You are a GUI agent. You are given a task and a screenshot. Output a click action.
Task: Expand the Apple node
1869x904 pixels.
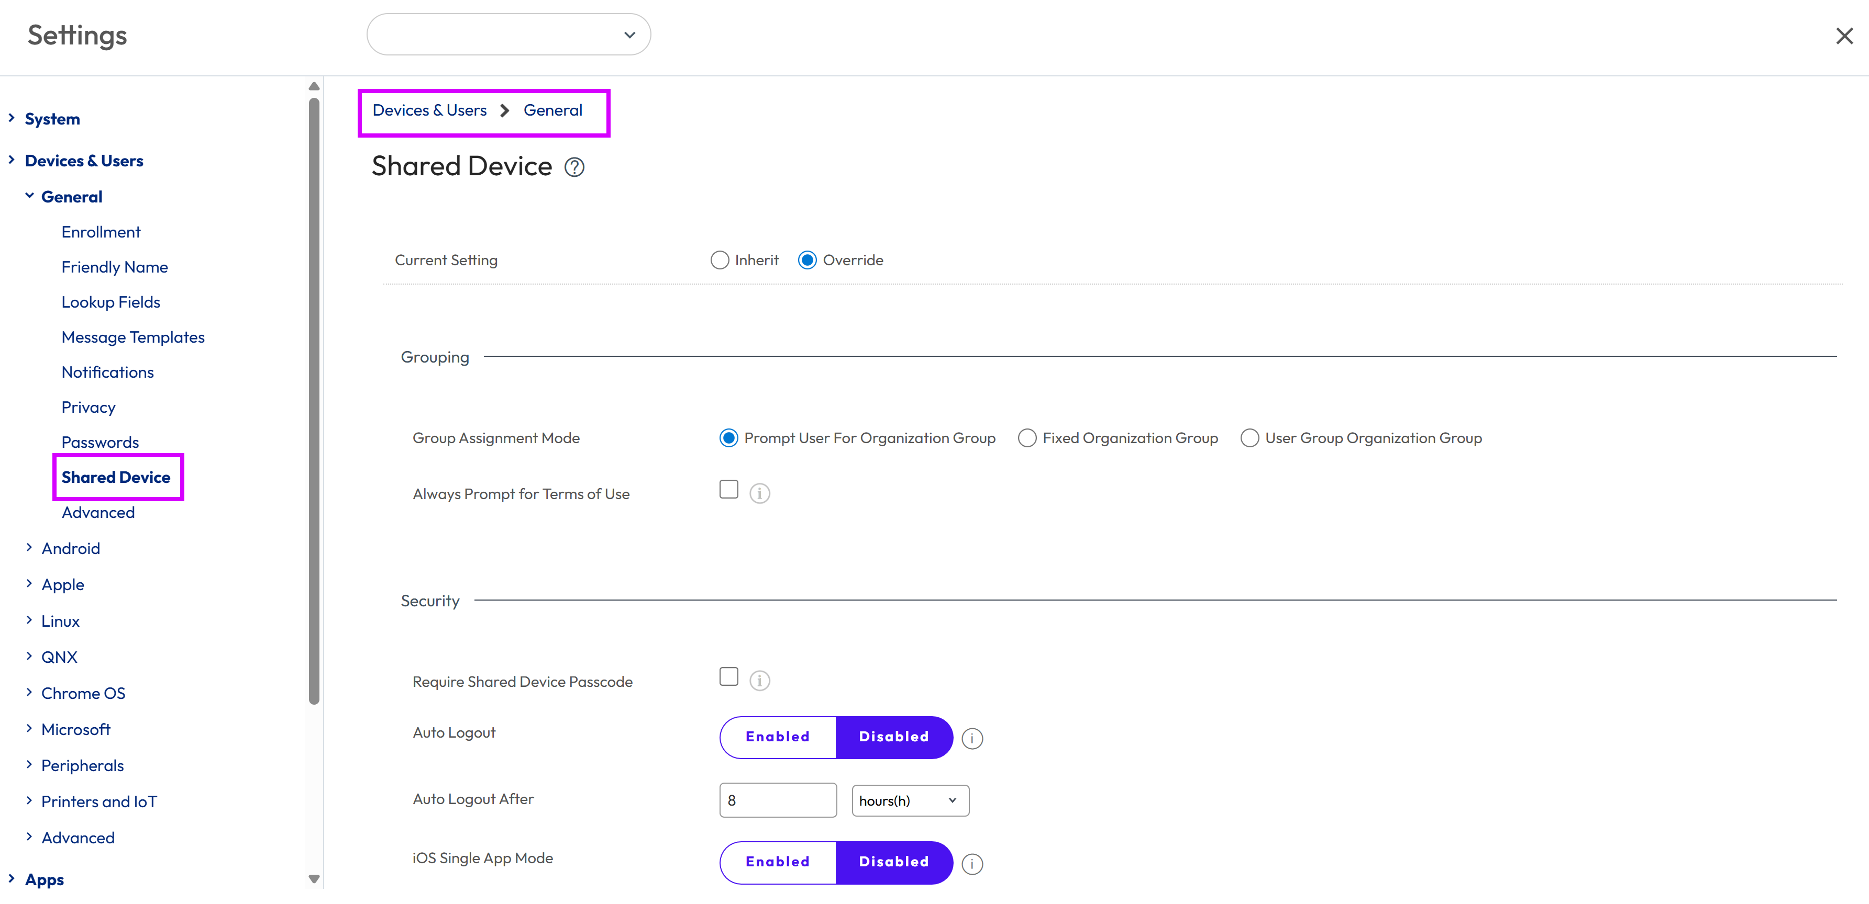pyautogui.click(x=29, y=584)
